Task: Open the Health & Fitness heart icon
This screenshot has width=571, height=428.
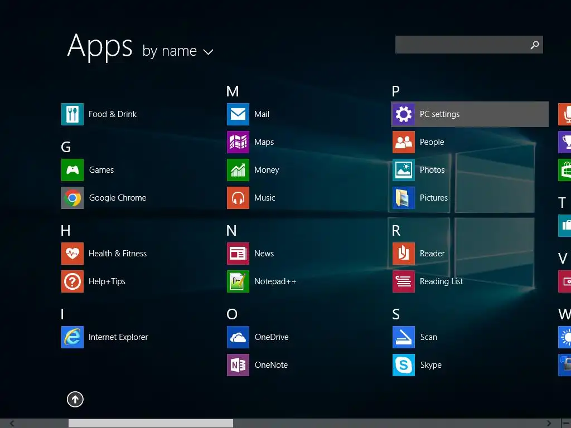Action: (72, 254)
